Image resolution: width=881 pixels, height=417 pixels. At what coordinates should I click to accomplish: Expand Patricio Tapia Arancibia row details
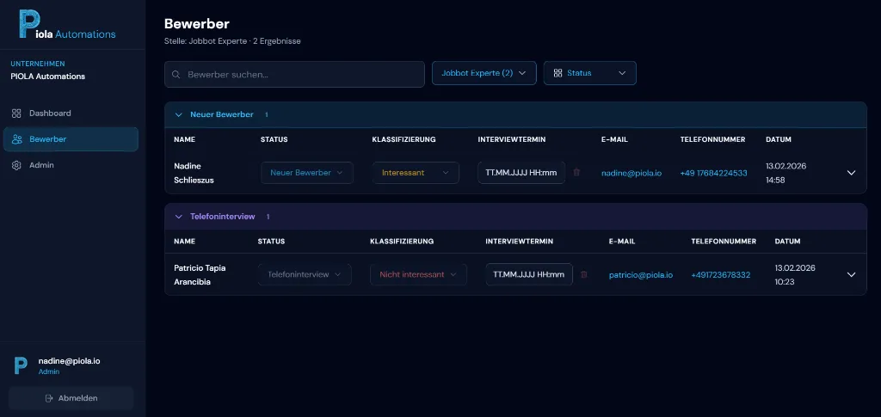tap(851, 275)
